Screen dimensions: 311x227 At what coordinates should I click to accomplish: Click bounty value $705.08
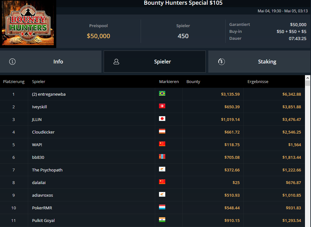point(232,158)
